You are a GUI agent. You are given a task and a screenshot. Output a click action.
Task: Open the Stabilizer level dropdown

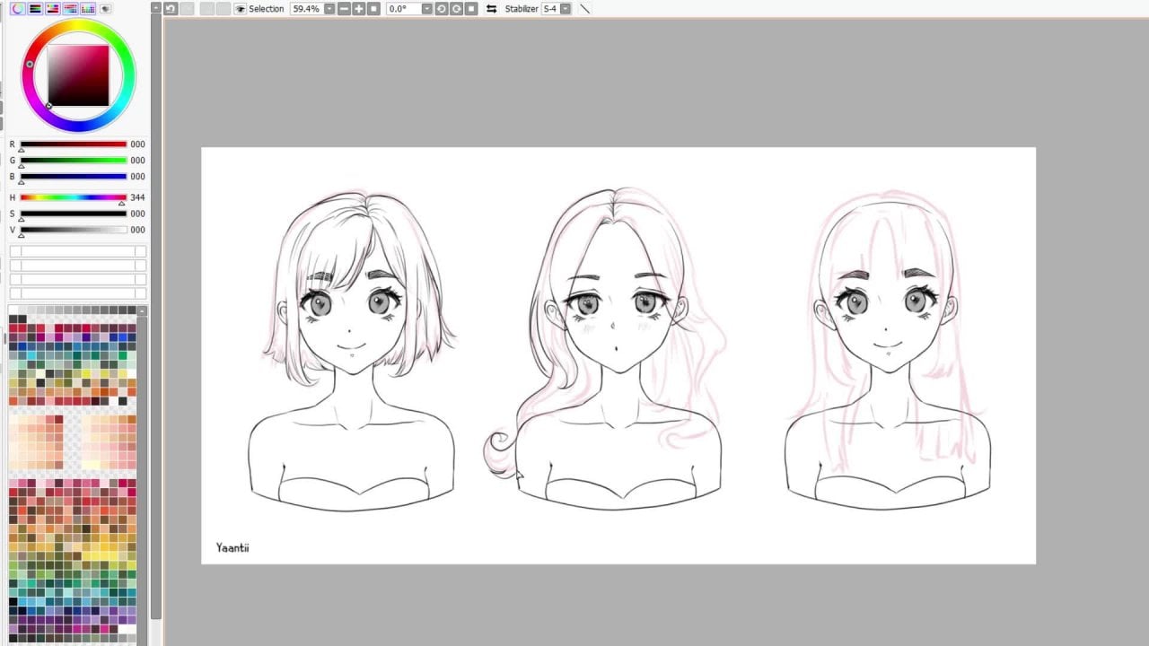click(x=566, y=8)
